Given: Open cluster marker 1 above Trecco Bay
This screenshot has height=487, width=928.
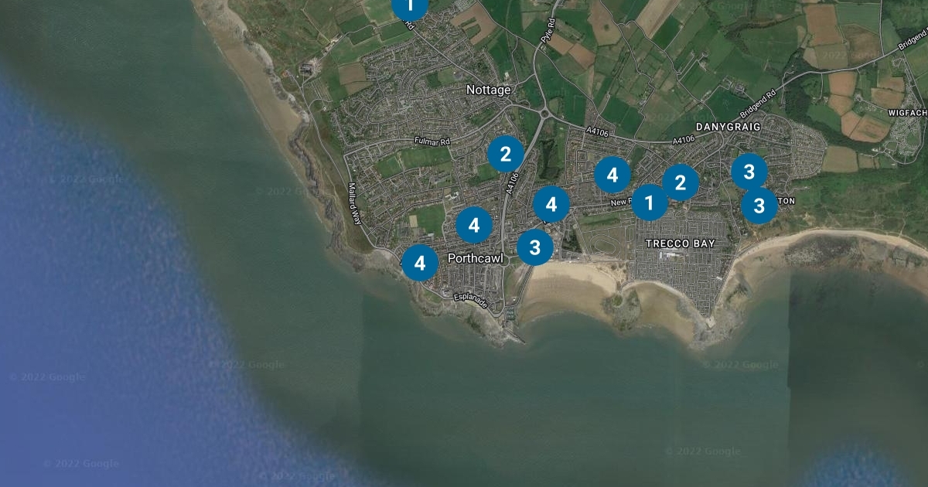Looking at the screenshot, I should point(650,203).
